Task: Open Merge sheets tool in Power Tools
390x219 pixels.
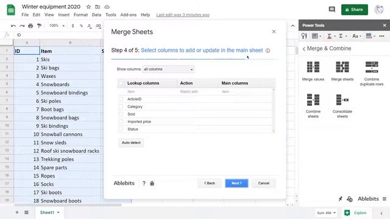Action: point(342,71)
